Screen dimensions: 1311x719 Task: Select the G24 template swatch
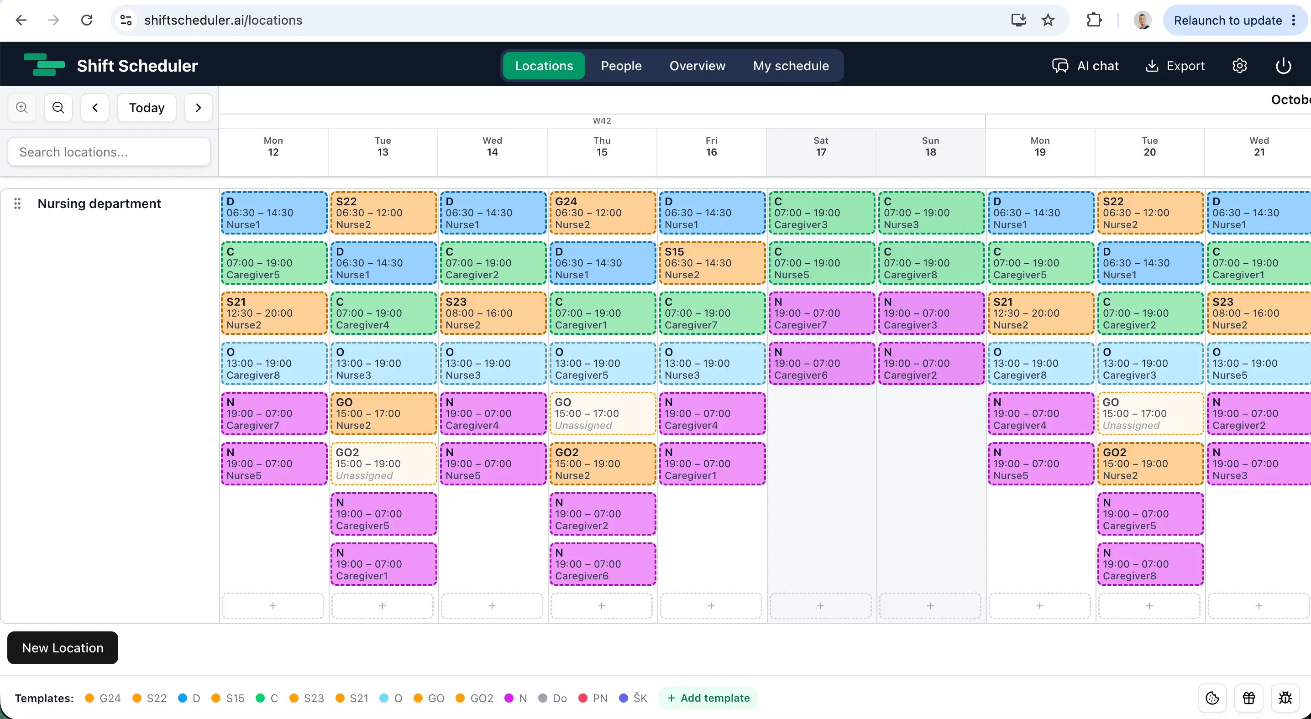(x=89, y=698)
